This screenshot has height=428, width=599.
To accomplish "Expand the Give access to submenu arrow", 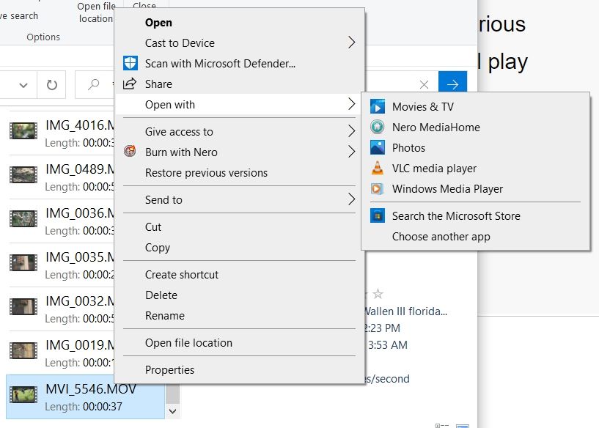I will pyautogui.click(x=351, y=132).
